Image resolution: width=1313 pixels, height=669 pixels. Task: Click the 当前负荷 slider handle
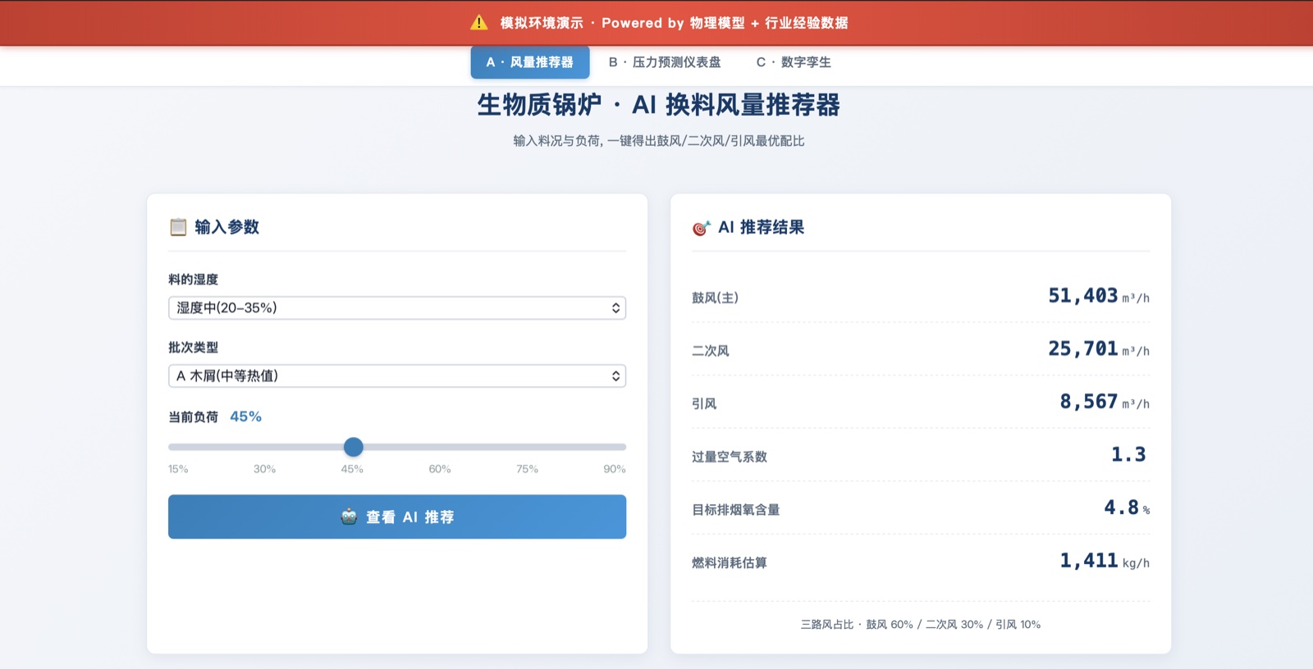point(354,447)
